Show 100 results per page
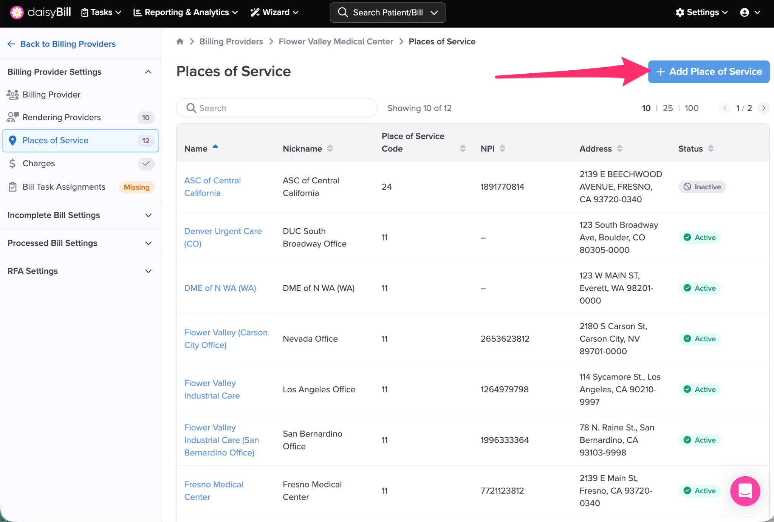The image size is (774, 522). pyautogui.click(x=691, y=108)
